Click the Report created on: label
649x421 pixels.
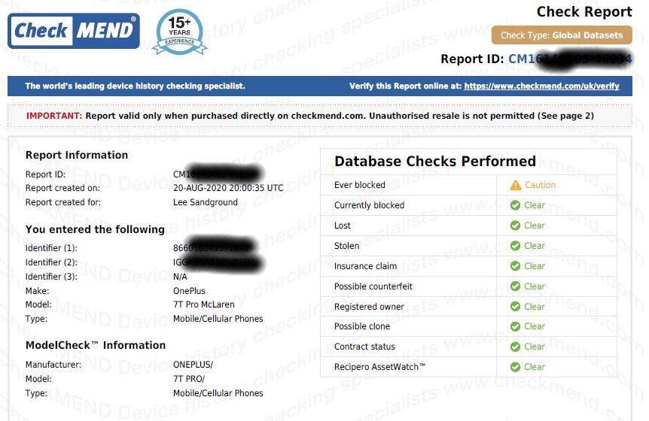[x=62, y=188]
